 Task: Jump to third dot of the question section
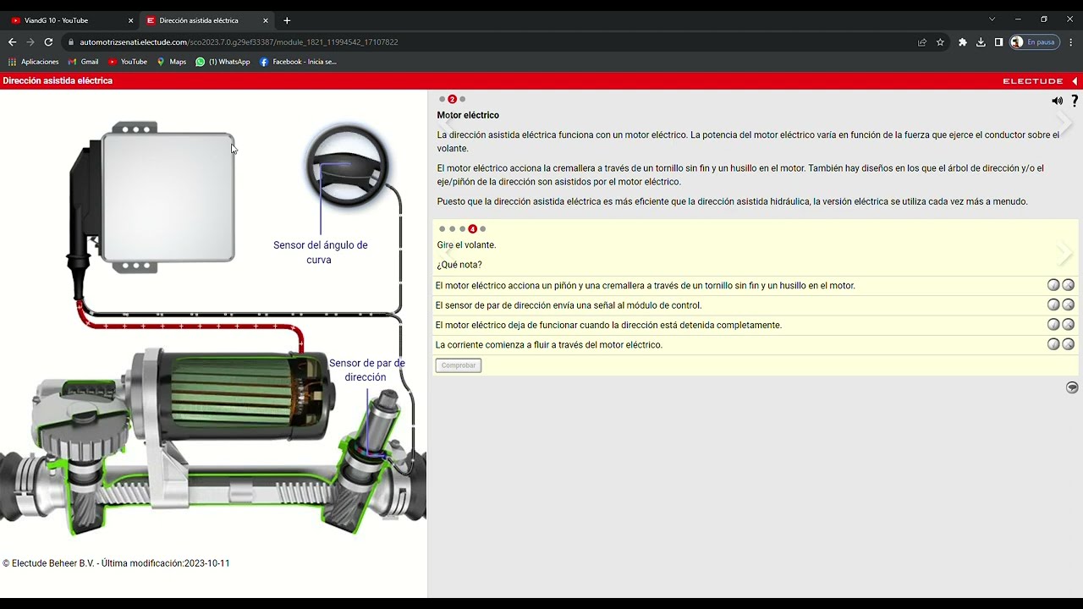(x=463, y=229)
